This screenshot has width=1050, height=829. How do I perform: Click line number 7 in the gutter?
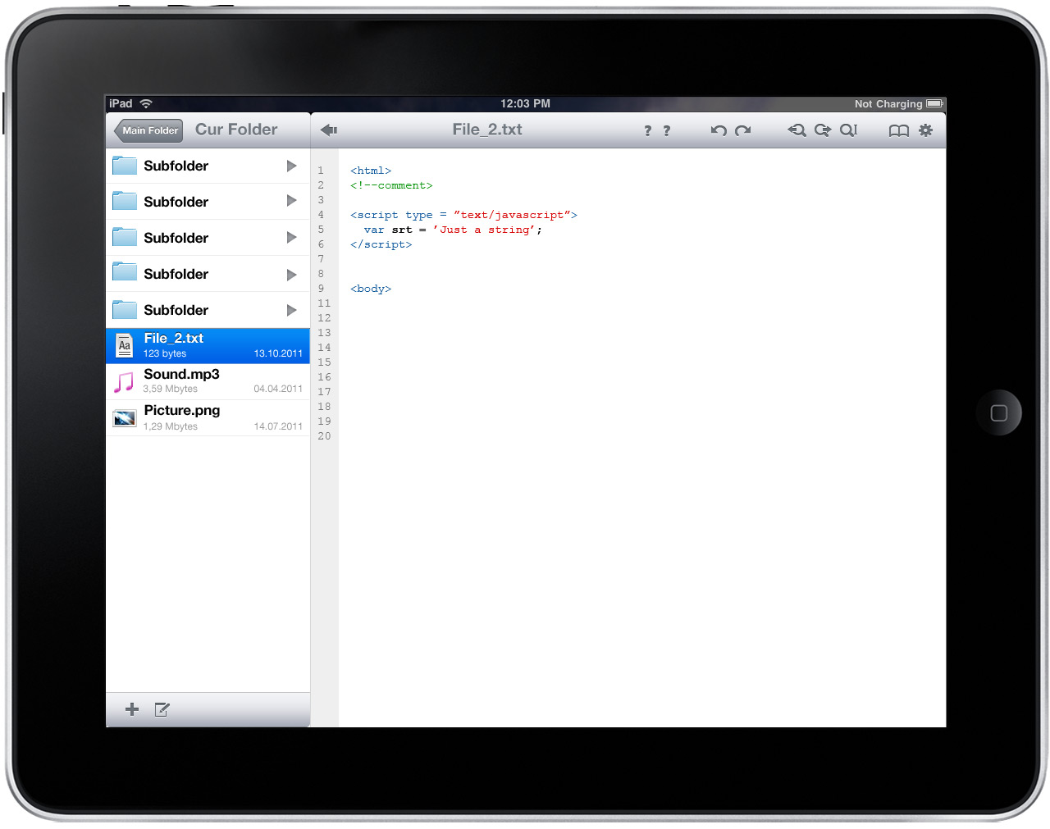321,259
